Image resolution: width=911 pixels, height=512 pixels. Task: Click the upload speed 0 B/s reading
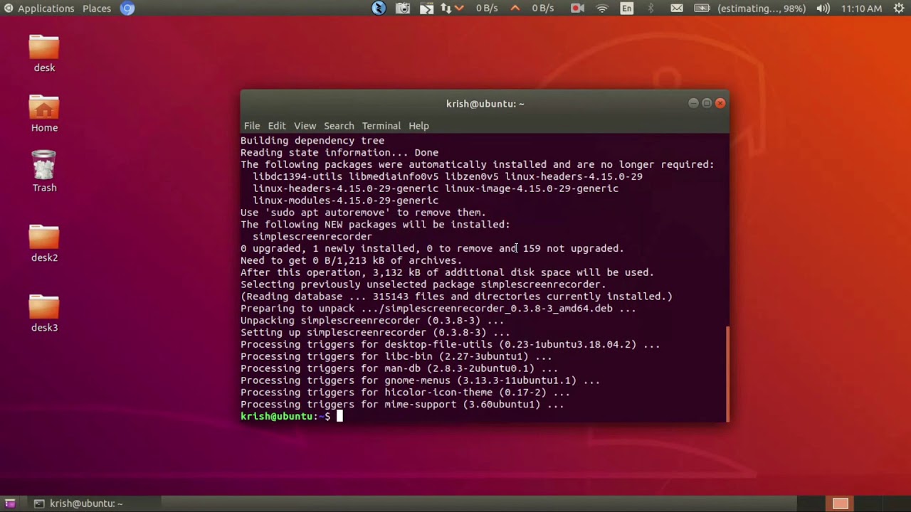[x=542, y=9]
